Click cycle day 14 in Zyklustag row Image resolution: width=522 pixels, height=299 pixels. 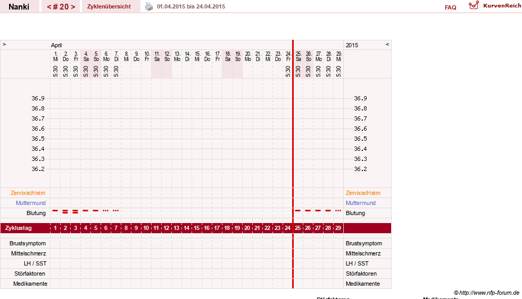(x=187, y=228)
